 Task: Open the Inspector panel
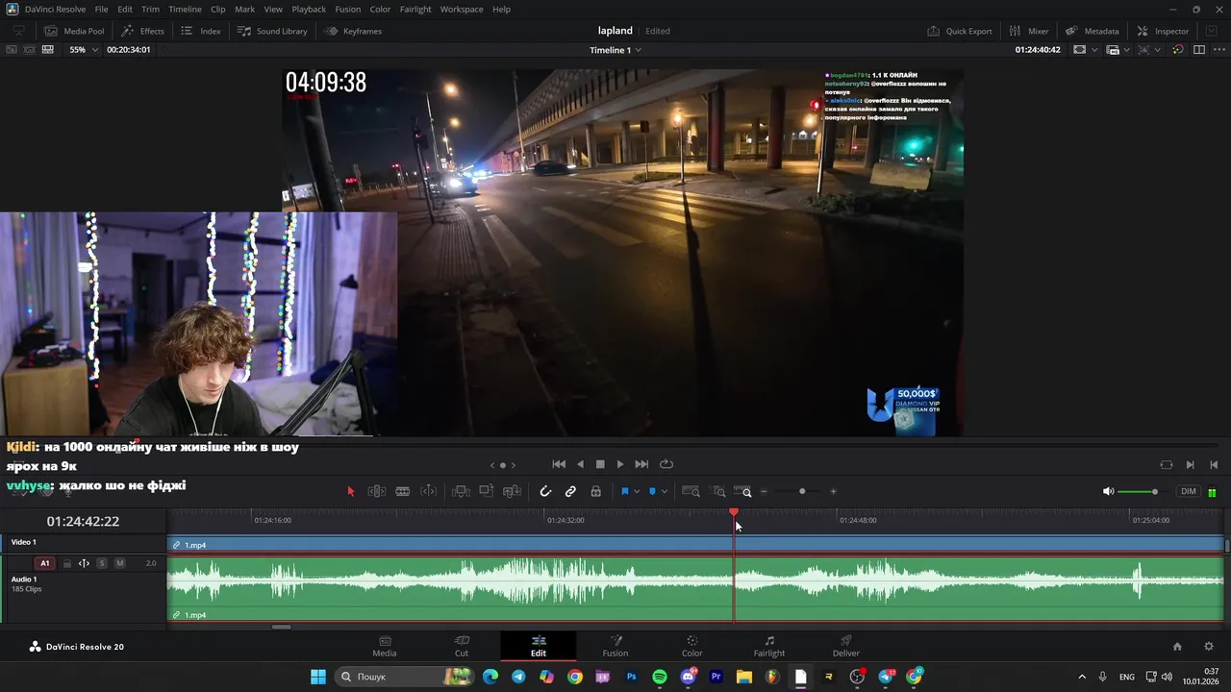1163,31
